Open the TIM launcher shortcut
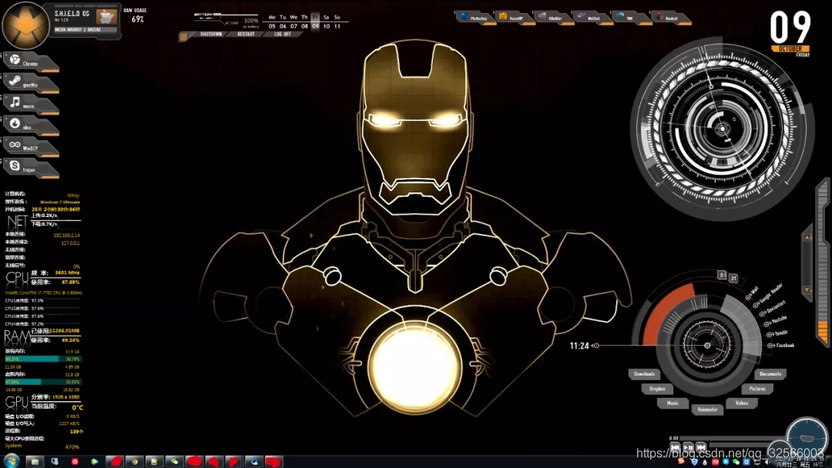Image resolution: width=832 pixels, height=468 pixels. (631, 18)
